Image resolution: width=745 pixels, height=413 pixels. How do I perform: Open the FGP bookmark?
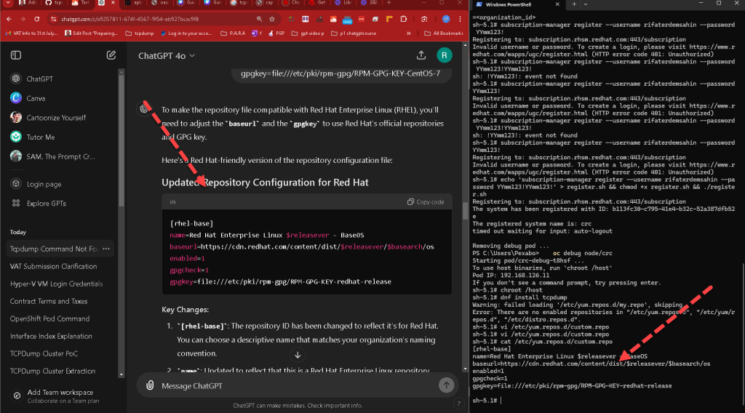pyautogui.click(x=276, y=33)
